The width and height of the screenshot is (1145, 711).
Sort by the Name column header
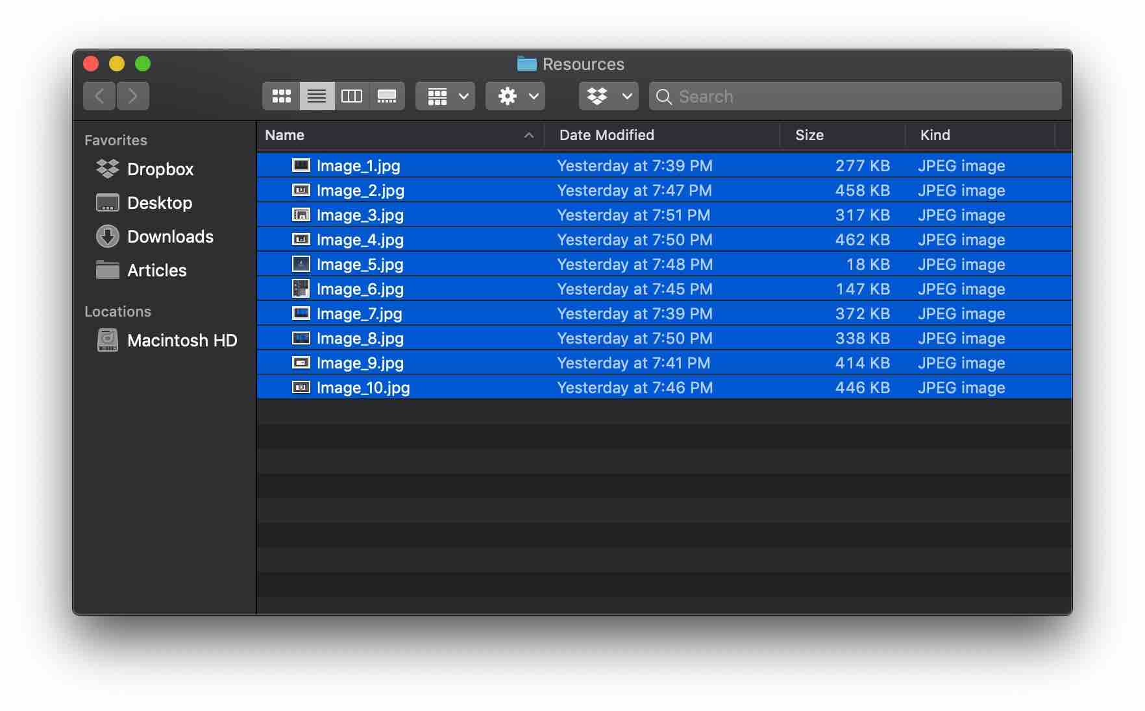point(400,135)
